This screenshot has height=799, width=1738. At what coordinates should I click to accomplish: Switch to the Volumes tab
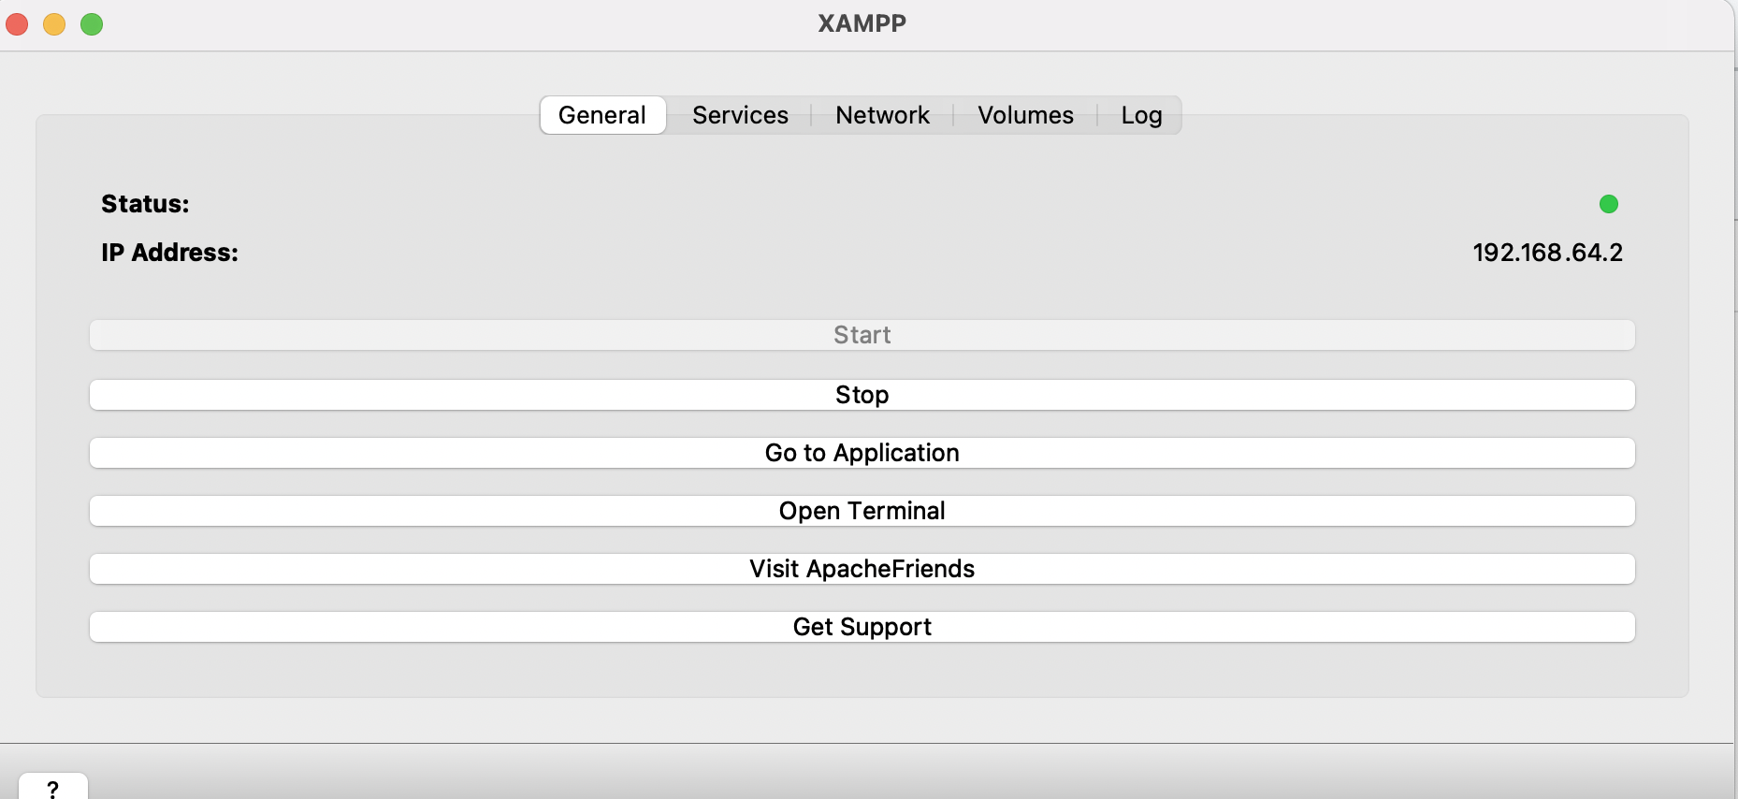point(1025,115)
